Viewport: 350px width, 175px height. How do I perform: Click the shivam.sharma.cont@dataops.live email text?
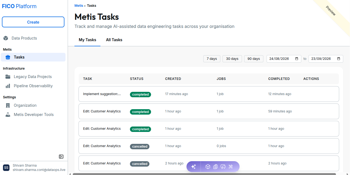(x=39, y=170)
